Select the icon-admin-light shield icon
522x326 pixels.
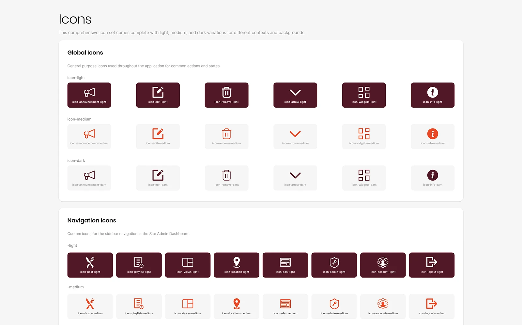point(334,262)
